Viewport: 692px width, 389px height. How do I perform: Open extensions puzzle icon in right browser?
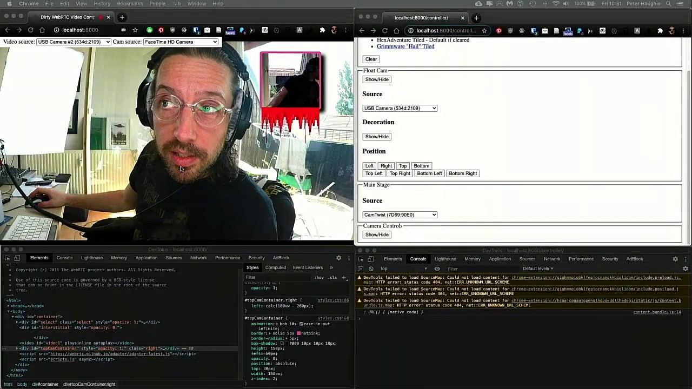(x=660, y=31)
